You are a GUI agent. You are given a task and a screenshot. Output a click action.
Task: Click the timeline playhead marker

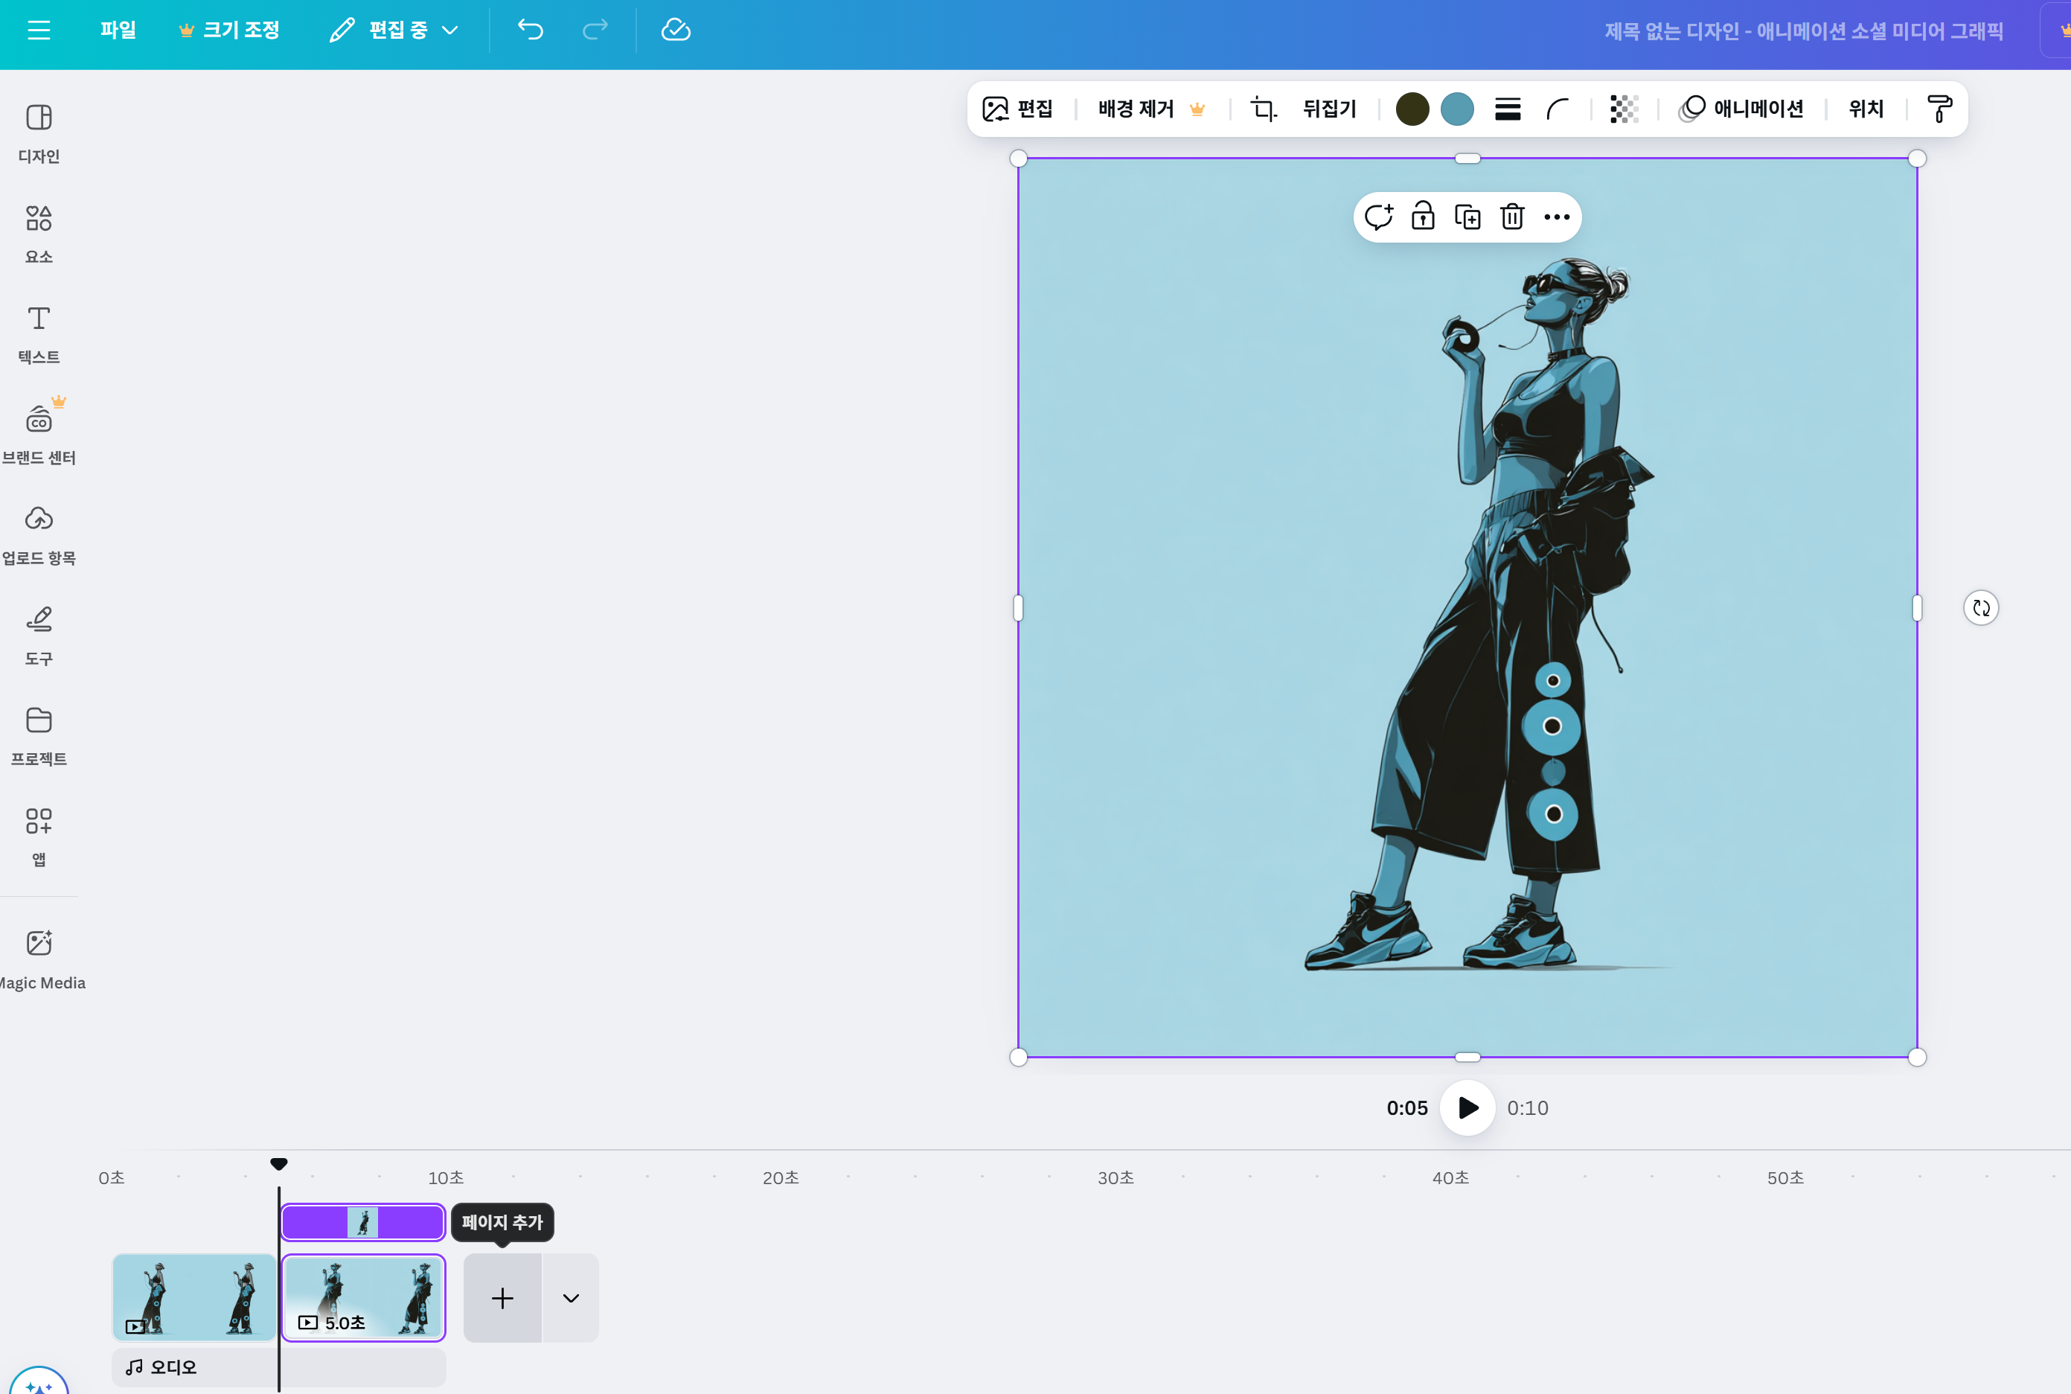coord(278,1164)
